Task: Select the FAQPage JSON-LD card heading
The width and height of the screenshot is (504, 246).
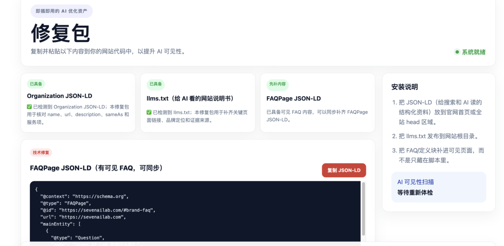Action: click(294, 98)
